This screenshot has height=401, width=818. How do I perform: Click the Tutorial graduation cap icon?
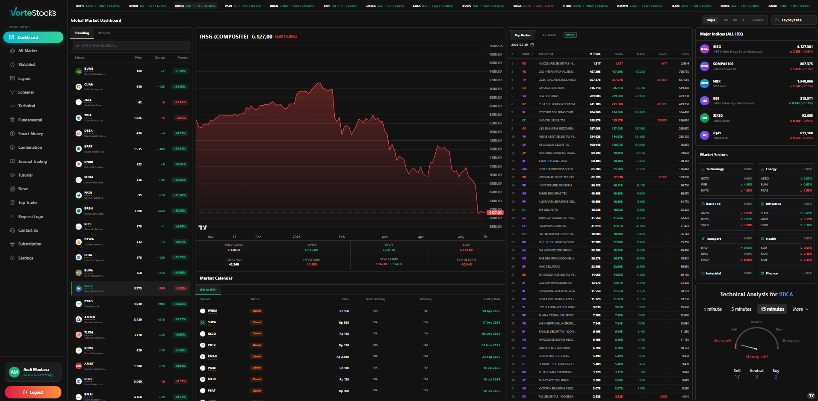coord(12,175)
